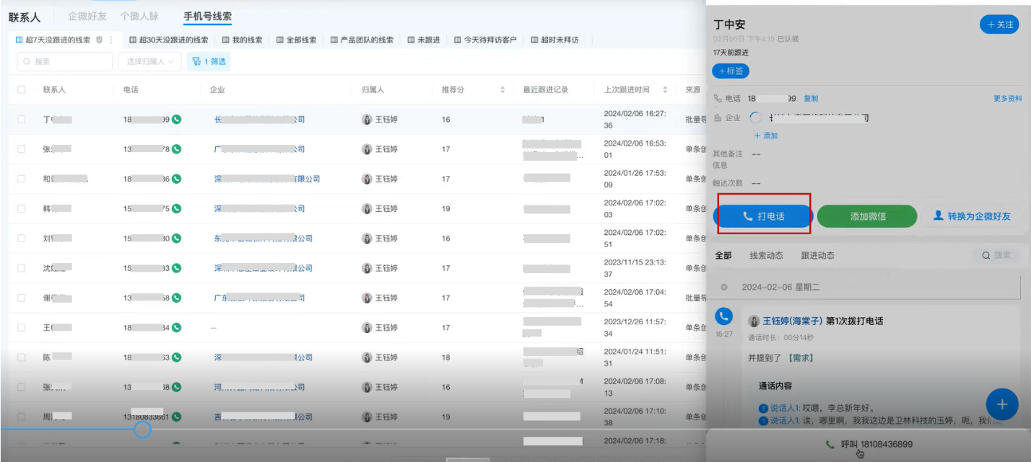
Task: Open the 产品团队的线索 view
Action: point(362,40)
